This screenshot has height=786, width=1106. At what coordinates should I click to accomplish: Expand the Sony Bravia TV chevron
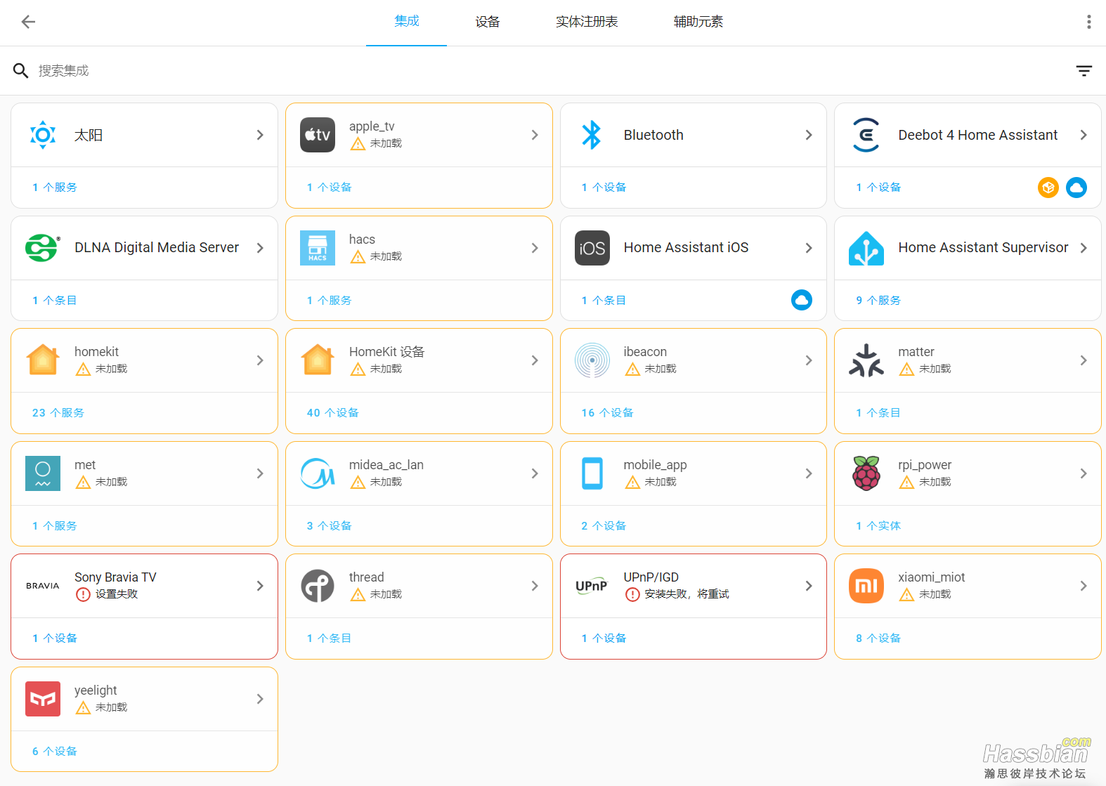[260, 586]
